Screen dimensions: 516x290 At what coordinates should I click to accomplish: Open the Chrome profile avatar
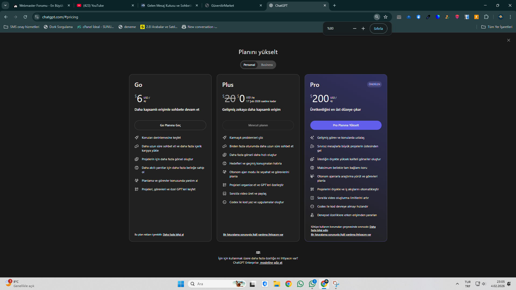501,17
